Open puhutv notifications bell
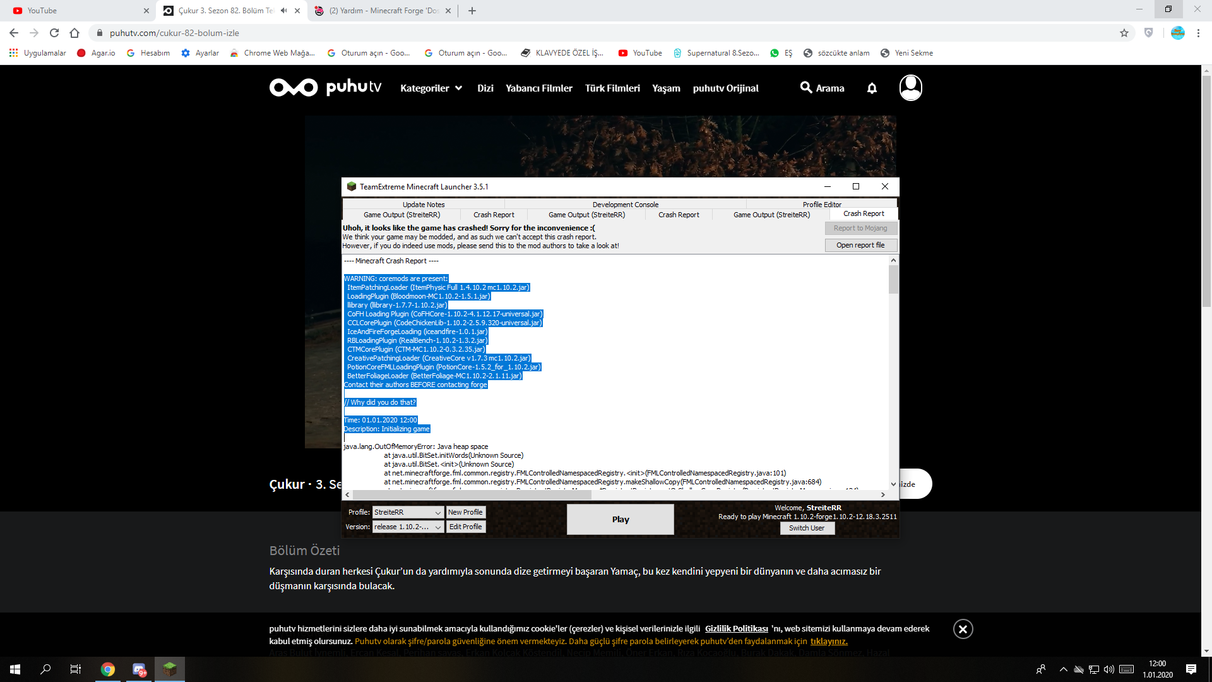The width and height of the screenshot is (1212, 682). [x=872, y=88]
